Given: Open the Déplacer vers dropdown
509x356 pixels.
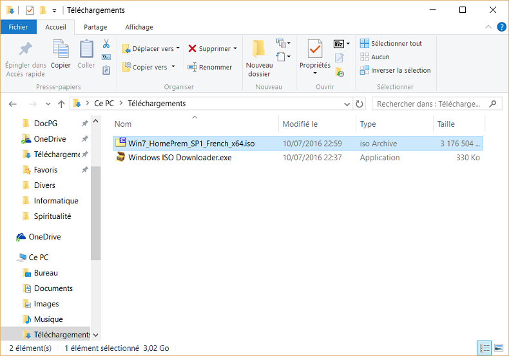Looking at the screenshot, I should pos(152,49).
